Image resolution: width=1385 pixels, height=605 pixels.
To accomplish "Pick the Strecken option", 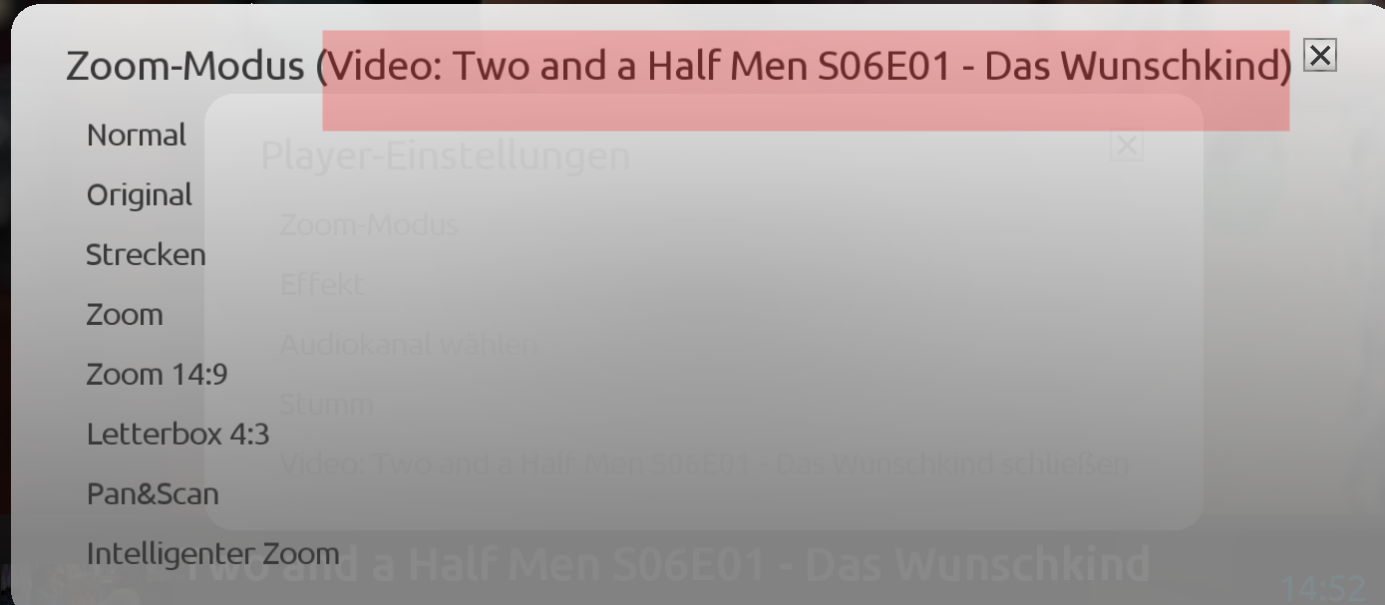I will coord(146,255).
